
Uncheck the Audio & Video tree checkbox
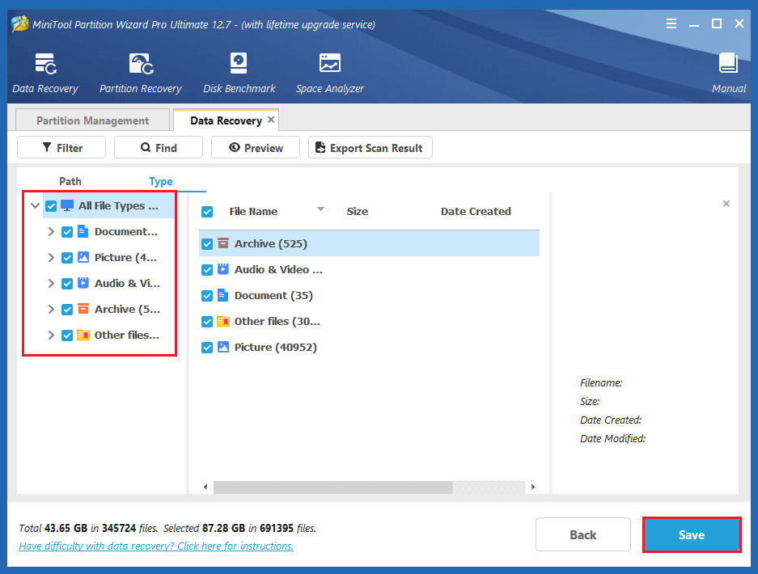[67, 284]
